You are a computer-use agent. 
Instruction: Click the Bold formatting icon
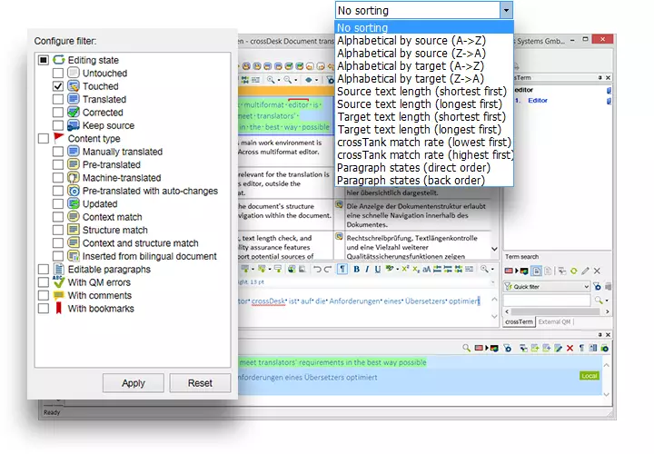(x=355, y=269)
